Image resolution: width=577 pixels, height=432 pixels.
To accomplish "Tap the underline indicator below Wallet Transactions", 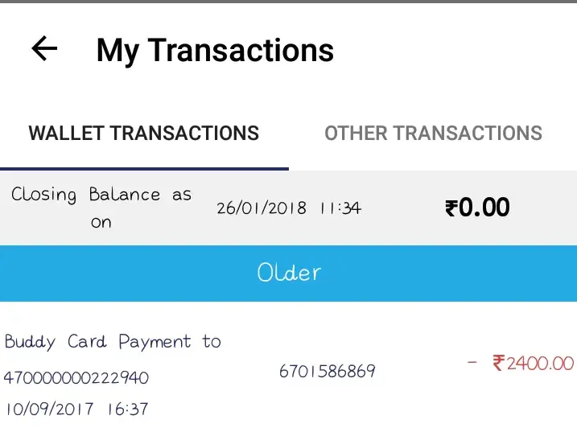I will click(x=144, y=168).
